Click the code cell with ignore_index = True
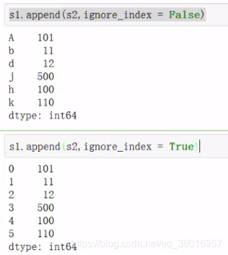 [x=116, y=146]
